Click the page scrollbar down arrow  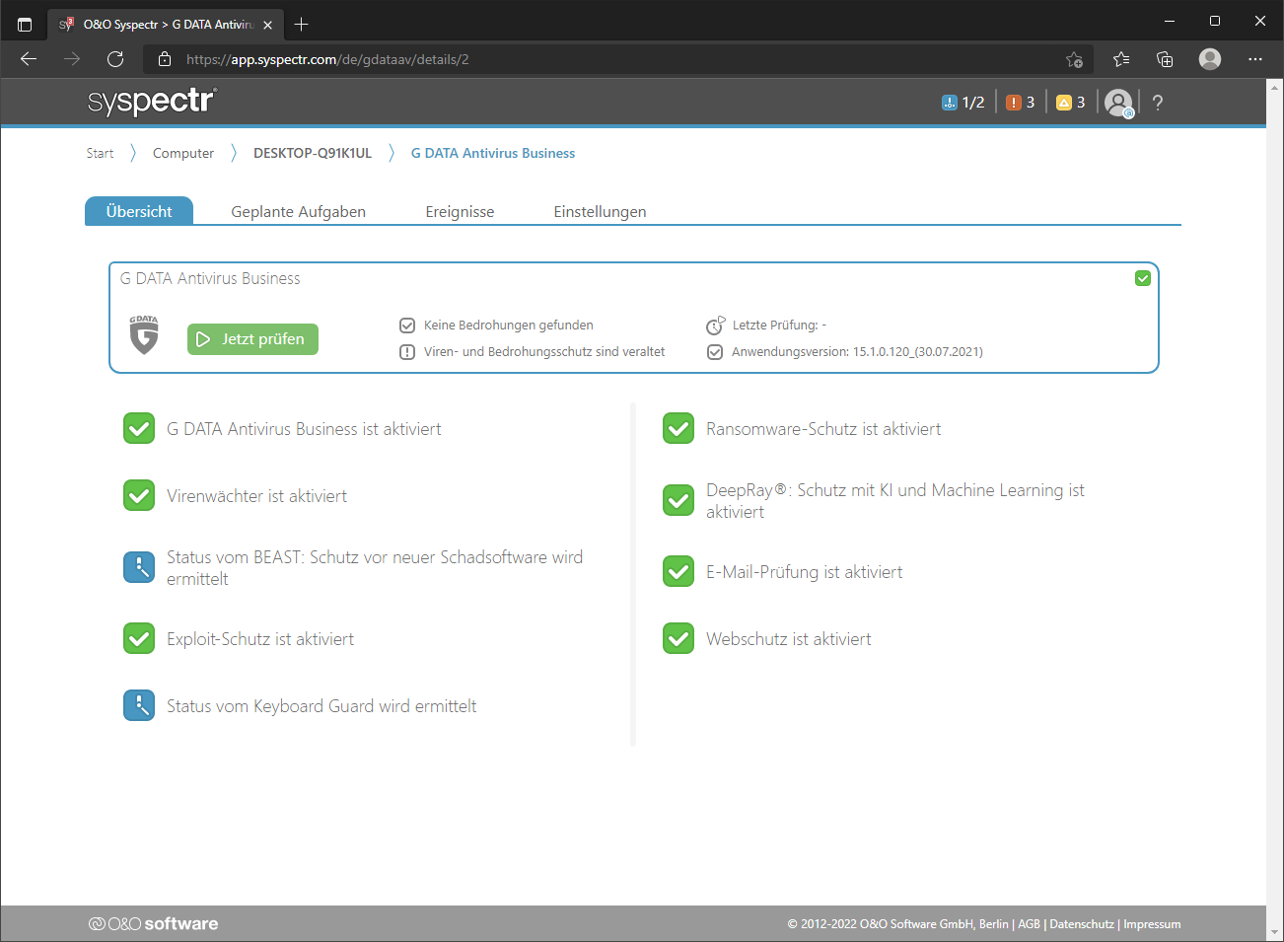pyautogui.click(x=1275, y=932)
